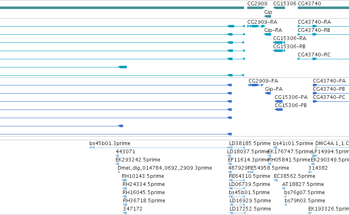Viewport: 349px width, 215px height.
Task: Choose EST label RH05841.5prime
Action: [x=290, y=160]
